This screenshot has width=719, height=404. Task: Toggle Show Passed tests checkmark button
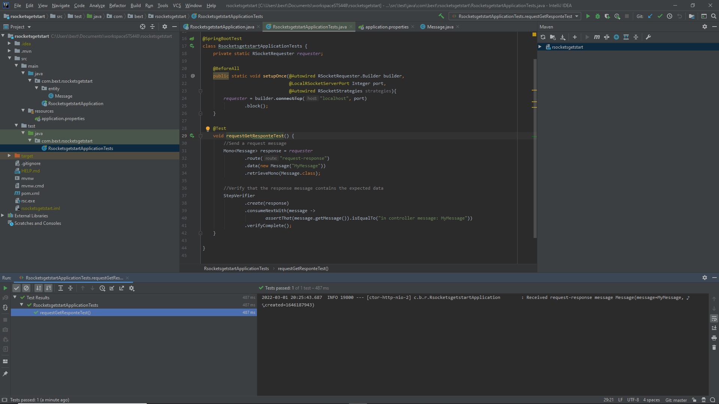click(16, 288)
